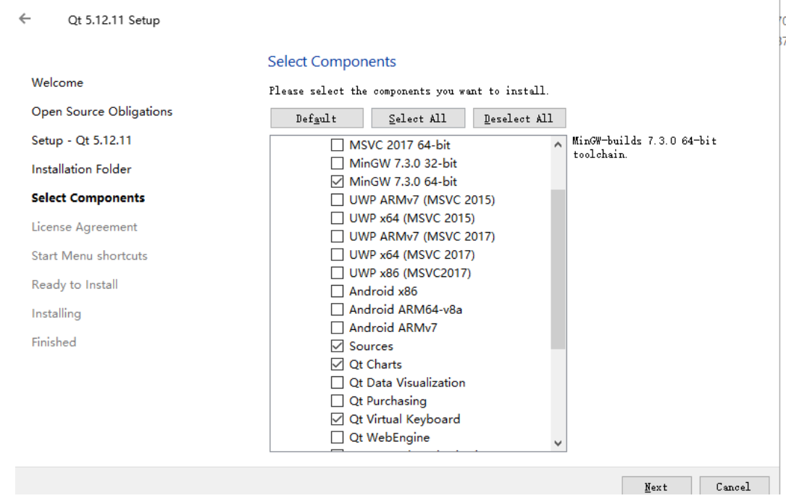Click the Default button
Viewport: 786px width, 501px height.
pyautogui.click(x=317, y=118)
